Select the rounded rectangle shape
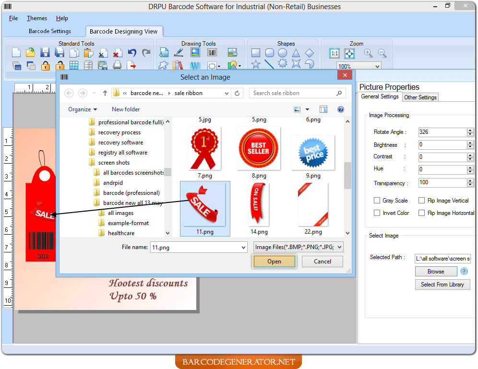The height and width of the screenshot is (369, 478). click(x=270, y=53)
